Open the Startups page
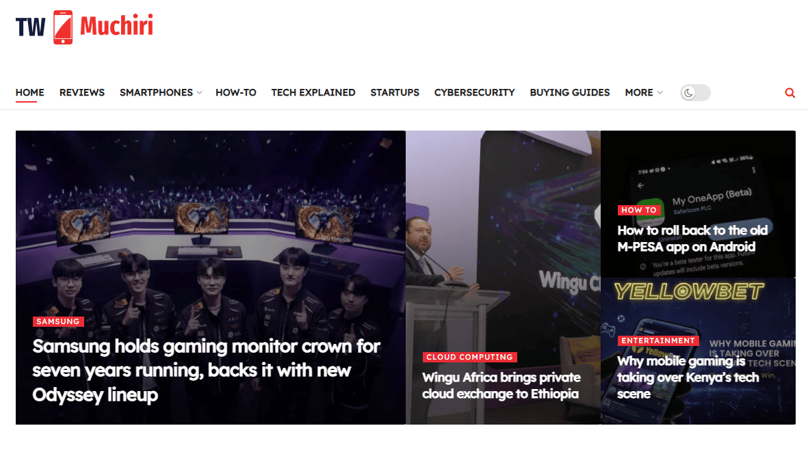808x454 pixels. tap(395, 92)
